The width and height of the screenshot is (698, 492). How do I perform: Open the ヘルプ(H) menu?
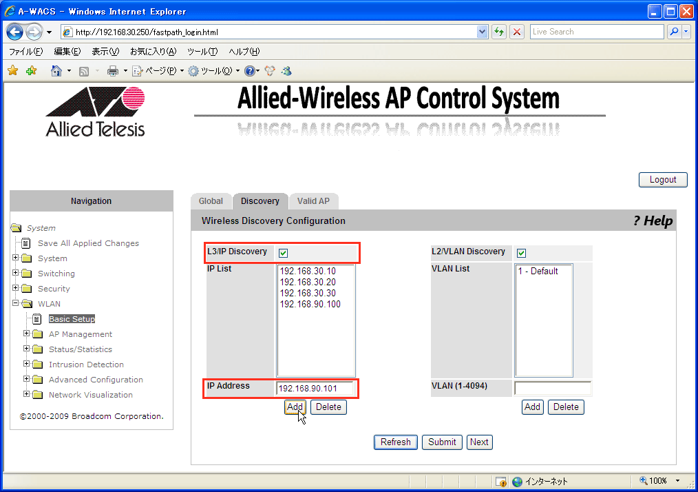pyautogui.click(x=244, y=52)
